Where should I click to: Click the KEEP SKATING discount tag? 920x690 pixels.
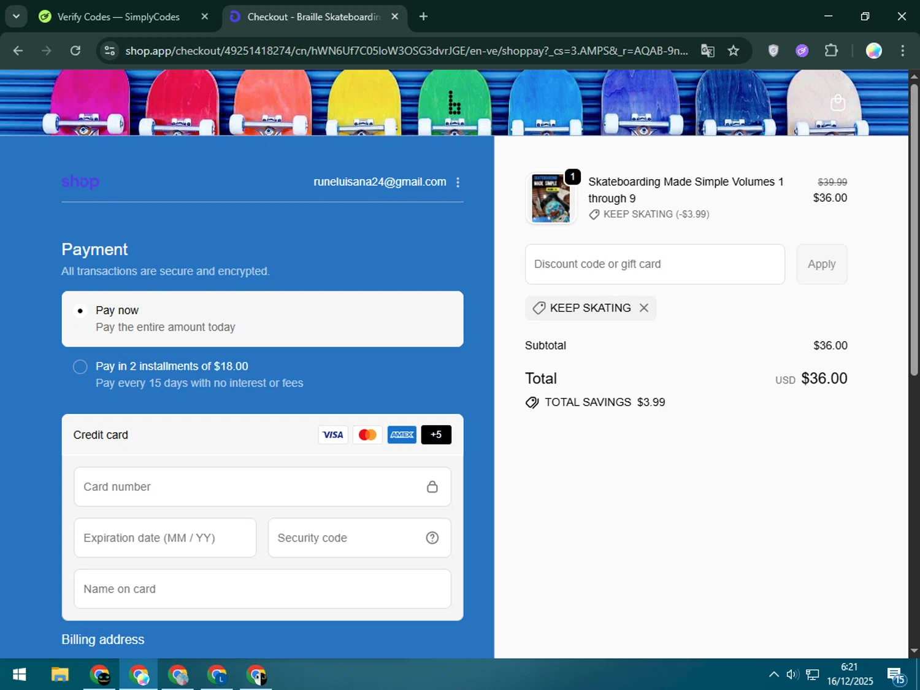591,308
